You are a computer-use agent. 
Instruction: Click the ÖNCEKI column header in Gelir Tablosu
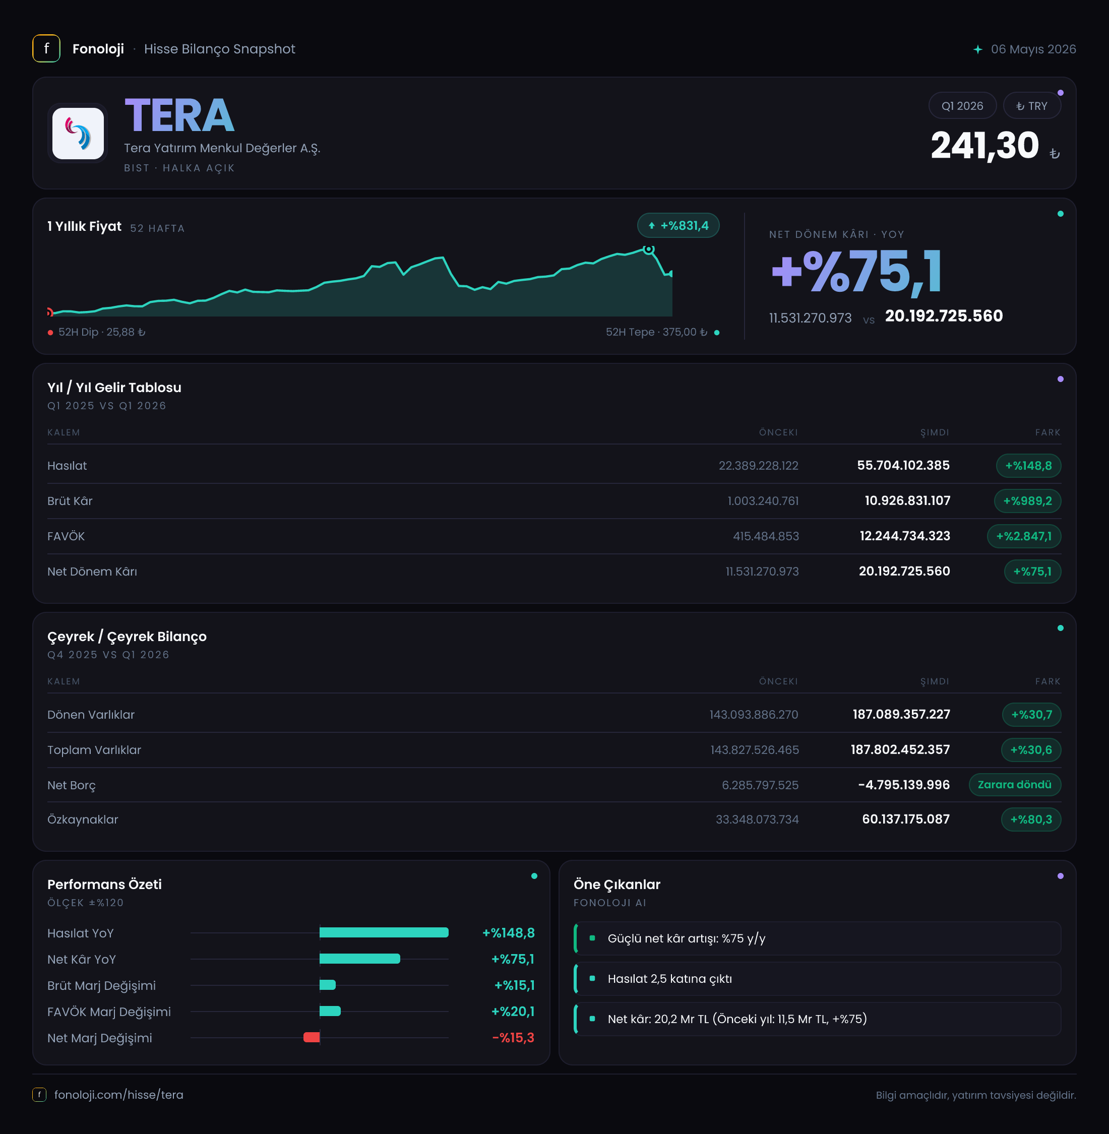click(x=778, y=432)
